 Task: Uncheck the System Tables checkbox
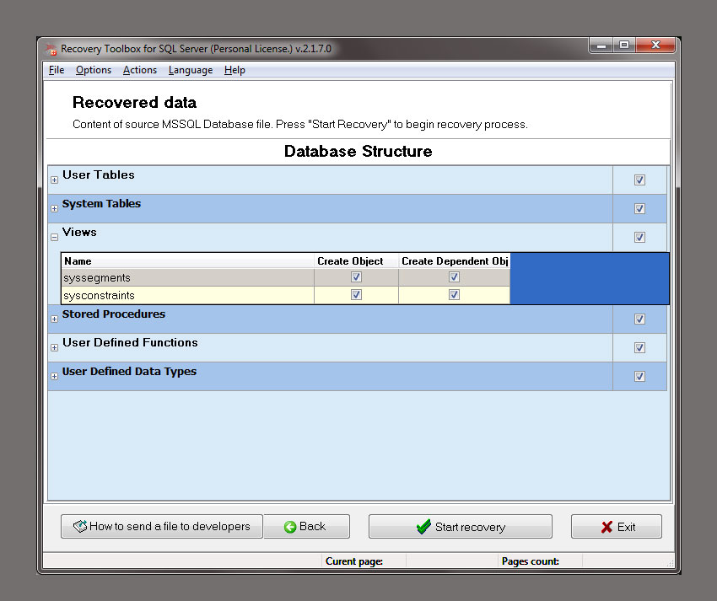(x=639, y=209)
